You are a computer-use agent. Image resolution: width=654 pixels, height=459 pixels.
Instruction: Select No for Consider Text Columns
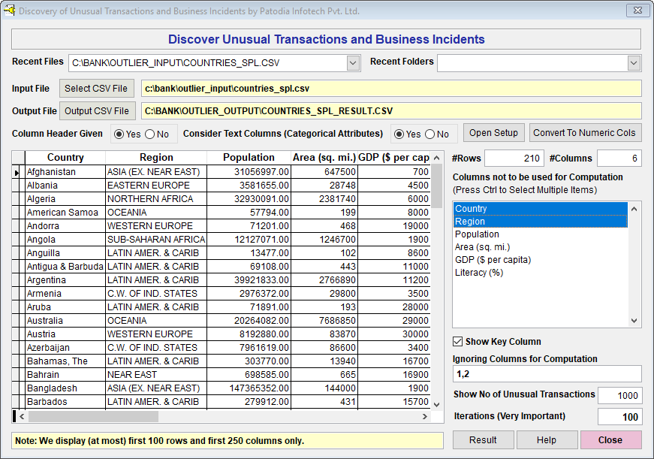pos(430,134)
